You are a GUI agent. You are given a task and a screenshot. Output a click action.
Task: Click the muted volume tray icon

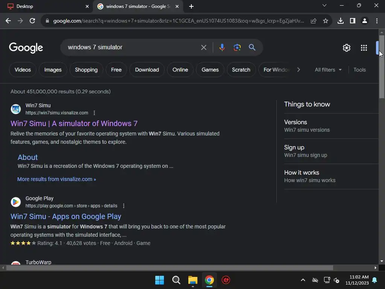click(x=336, y=280)
